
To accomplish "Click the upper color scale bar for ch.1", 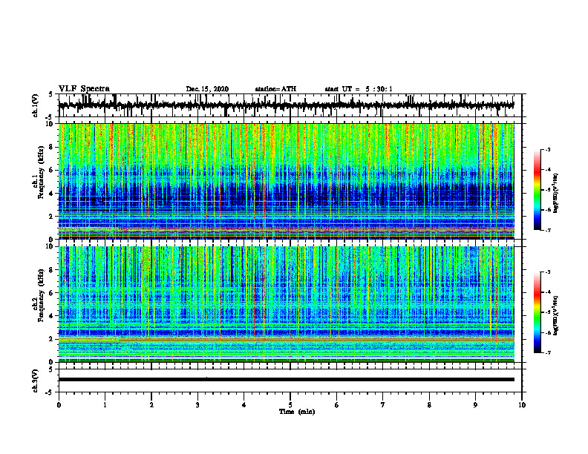I will 537,190.
